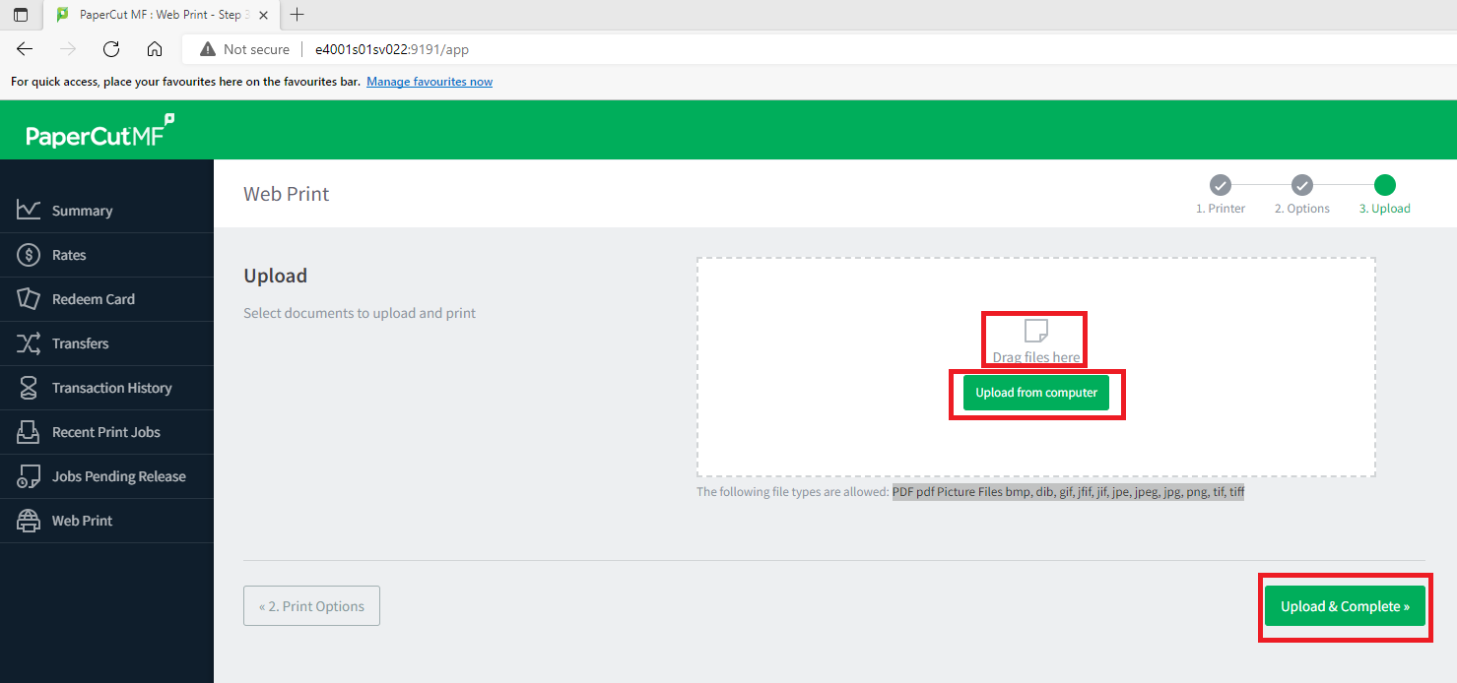Click the Options step checkmark circle

[x=1302, y=185]
